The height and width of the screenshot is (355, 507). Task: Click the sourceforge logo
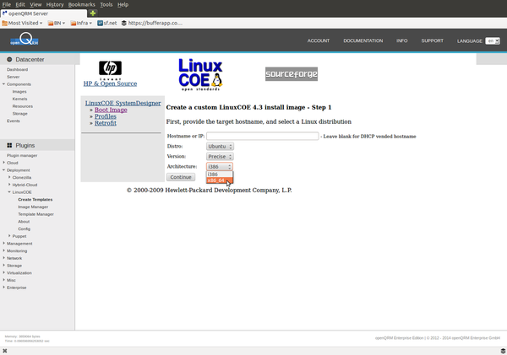[292, 74]
